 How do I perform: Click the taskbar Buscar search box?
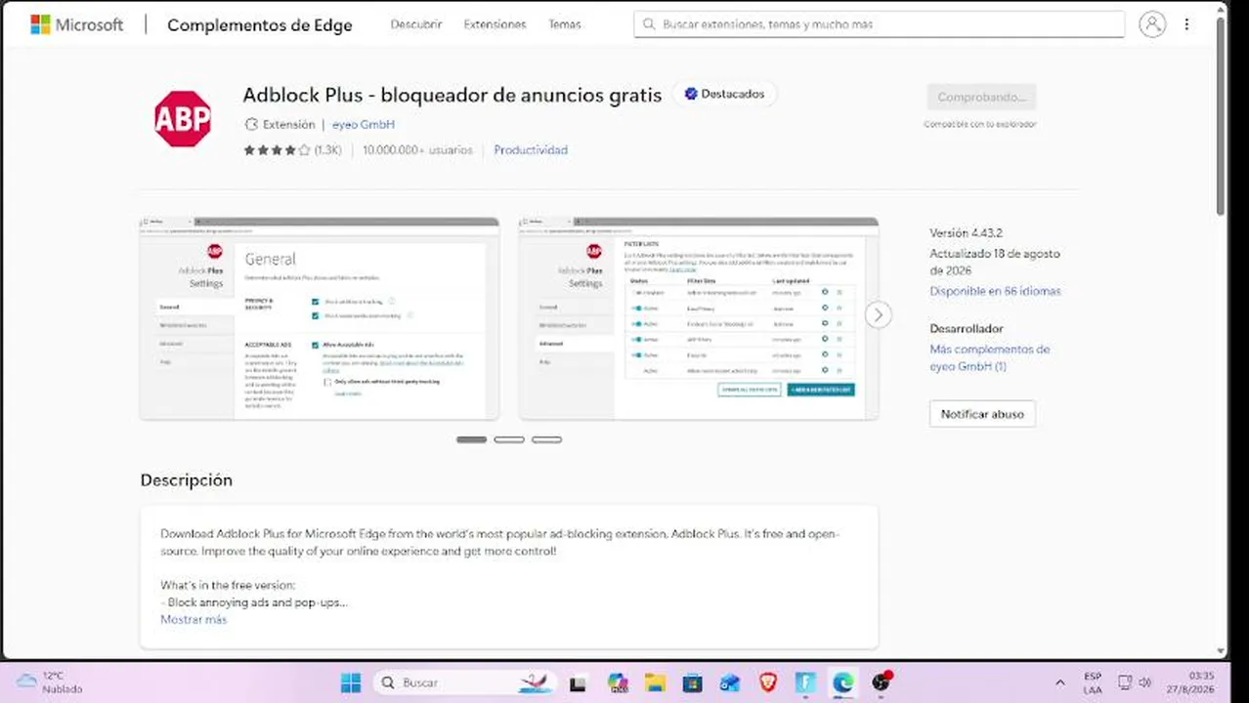466,682
